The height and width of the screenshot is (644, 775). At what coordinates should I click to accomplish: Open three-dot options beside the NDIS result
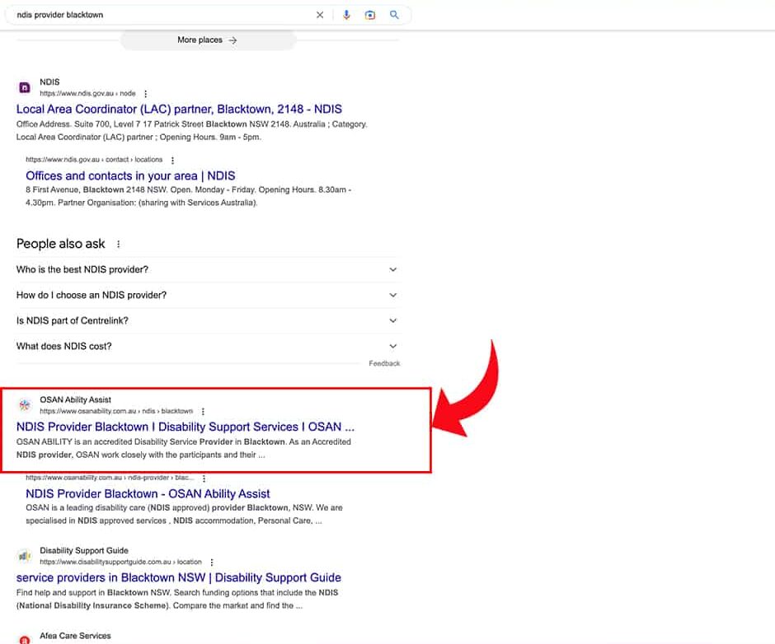coord(146,94)
